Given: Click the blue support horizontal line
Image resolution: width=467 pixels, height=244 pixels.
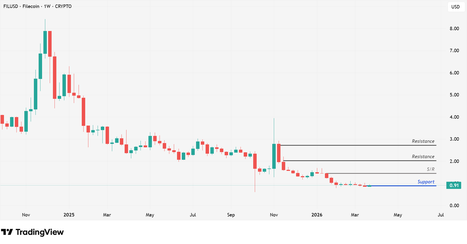Looking at the screenshot, I should click(402, 186).
